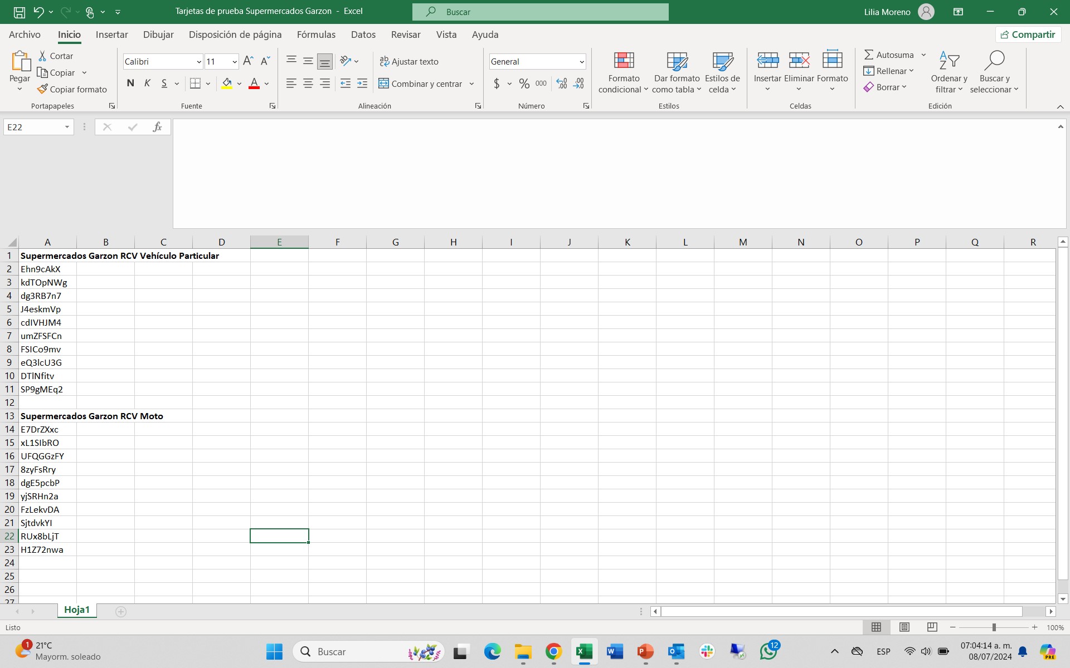Screen dimensions: 1070x668
Task: Click the increase indent icon
Action: click(x=362, y=83)
